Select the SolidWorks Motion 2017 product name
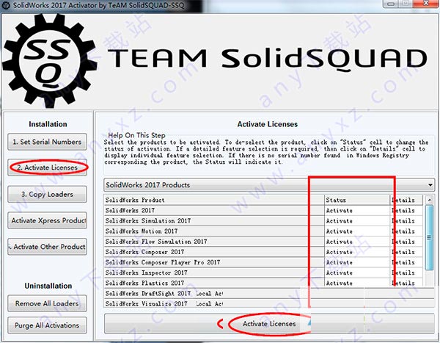This screenshot has height=343, width=440. [214, 231]
